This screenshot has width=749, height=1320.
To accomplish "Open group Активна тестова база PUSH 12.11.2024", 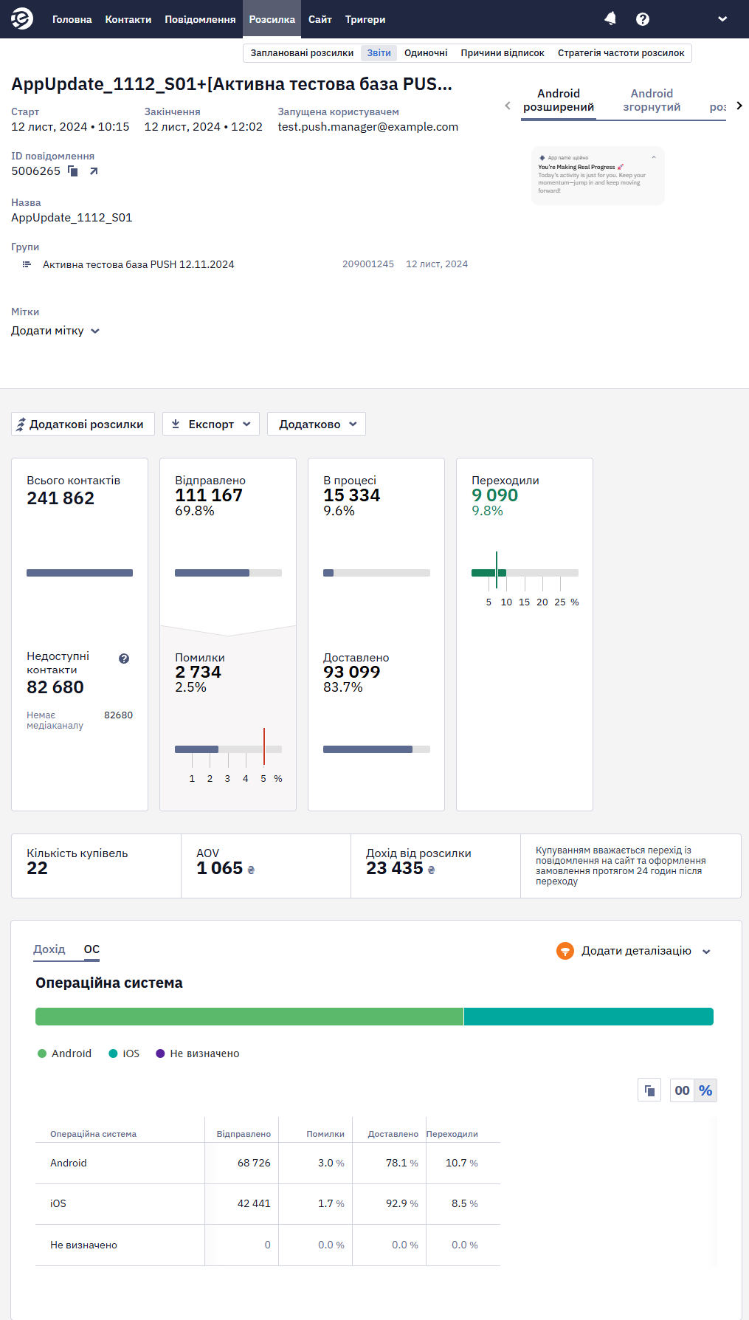I will (x=139, y=264).
